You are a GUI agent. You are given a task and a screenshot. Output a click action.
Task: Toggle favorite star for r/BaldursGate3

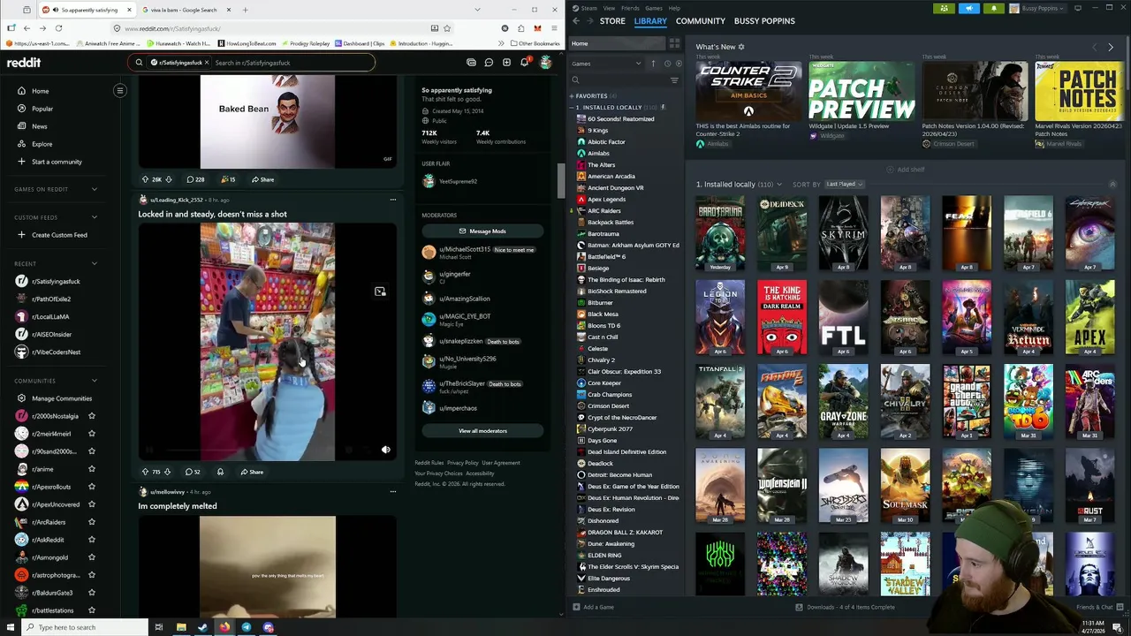pyautogui.click(x=91, y=593)
